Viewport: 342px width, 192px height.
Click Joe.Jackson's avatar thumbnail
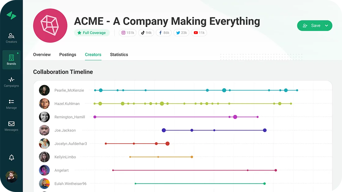[44, 130]
